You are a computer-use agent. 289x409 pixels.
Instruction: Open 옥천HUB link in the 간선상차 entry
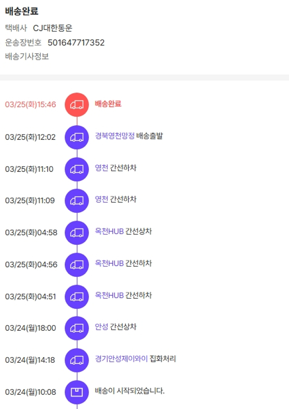[x=109, y=232]
